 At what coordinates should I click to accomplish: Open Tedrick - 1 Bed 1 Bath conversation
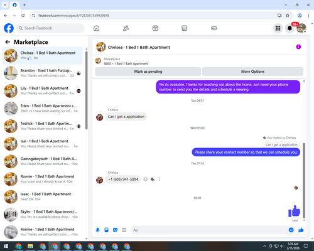click(x=42, y=126)
